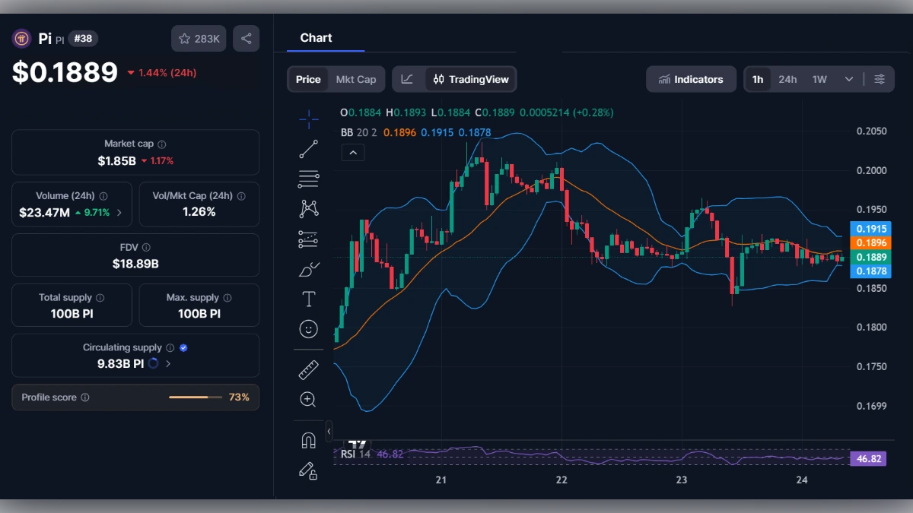Viewport: 913px width, 513px height.
Task: Select the XABCD pattern tool
Action: (308, 207)
